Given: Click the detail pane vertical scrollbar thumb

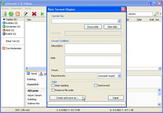Looking at the screenshot, I should coord(159,93).
